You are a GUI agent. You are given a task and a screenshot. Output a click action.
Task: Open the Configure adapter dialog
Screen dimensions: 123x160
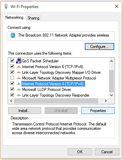tap(100, 47)
